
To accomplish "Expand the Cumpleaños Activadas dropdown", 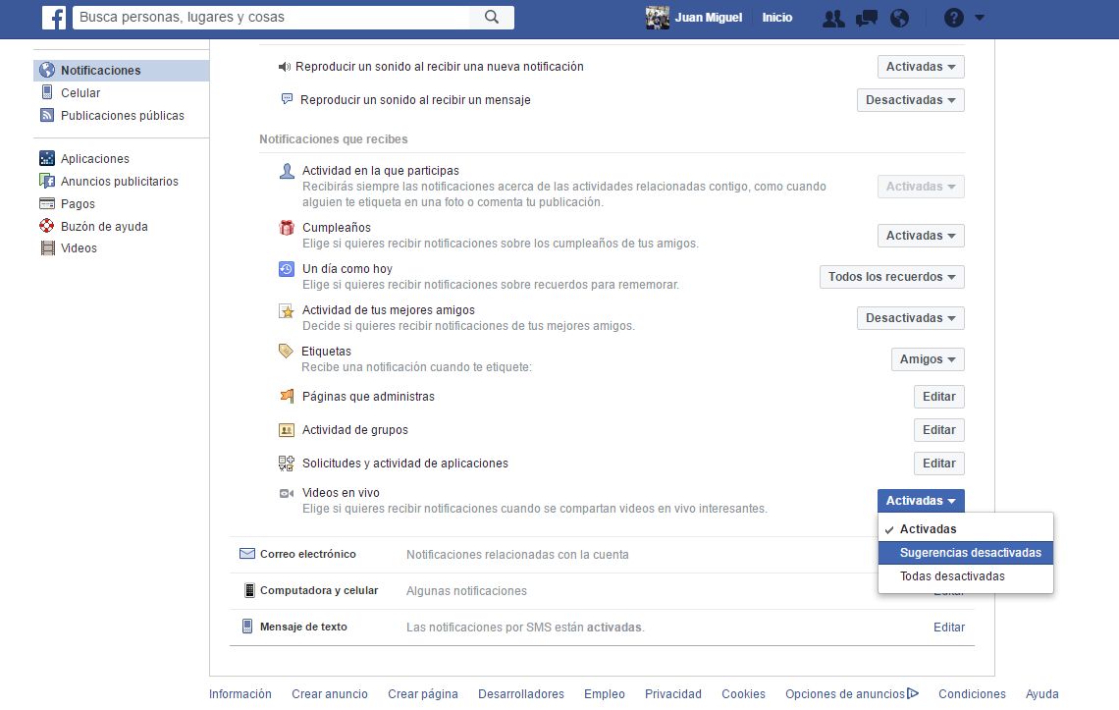I will point(920,236).
